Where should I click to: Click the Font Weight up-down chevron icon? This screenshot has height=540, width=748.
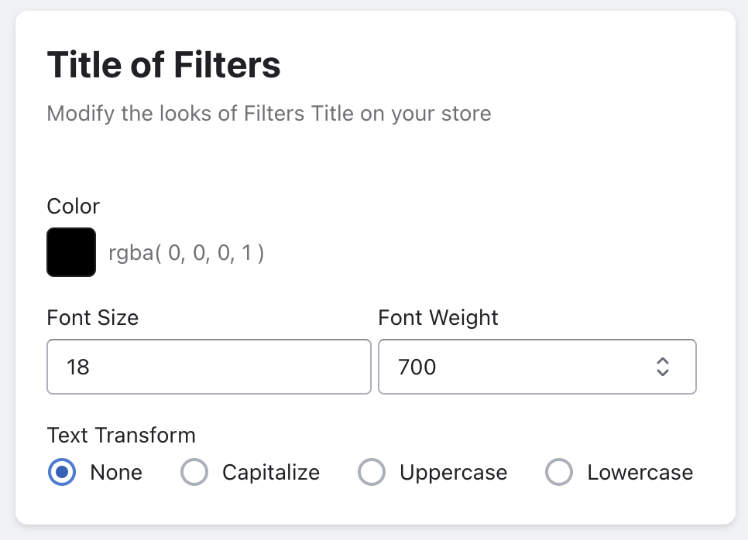tap(663, 367)
